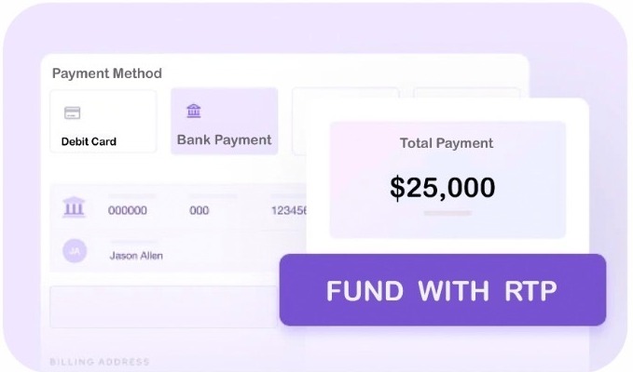Click the 123456 account number field

[289, 211]
